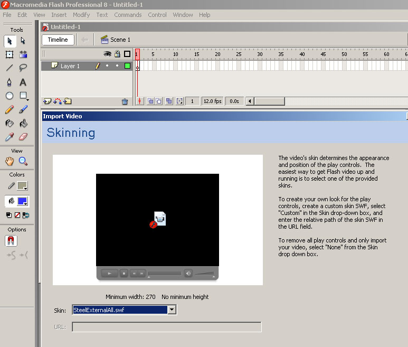The width and height of the screenshot is (408, 347).
Task: Delete layer with trash icon
Action: [x=125, y=101]
